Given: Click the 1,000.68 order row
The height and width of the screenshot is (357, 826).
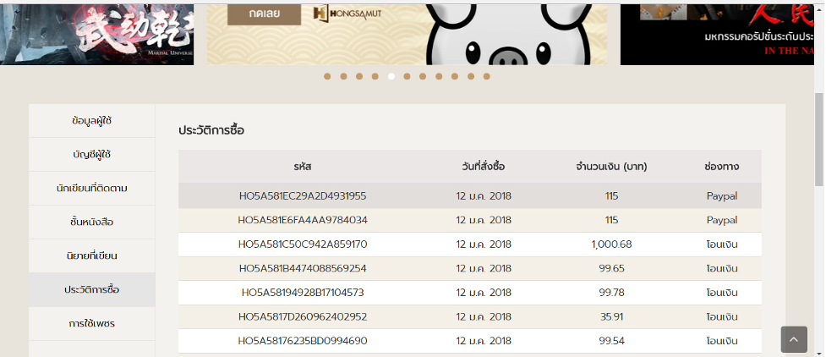Looking at the screenshot, I should pos(469,244).
